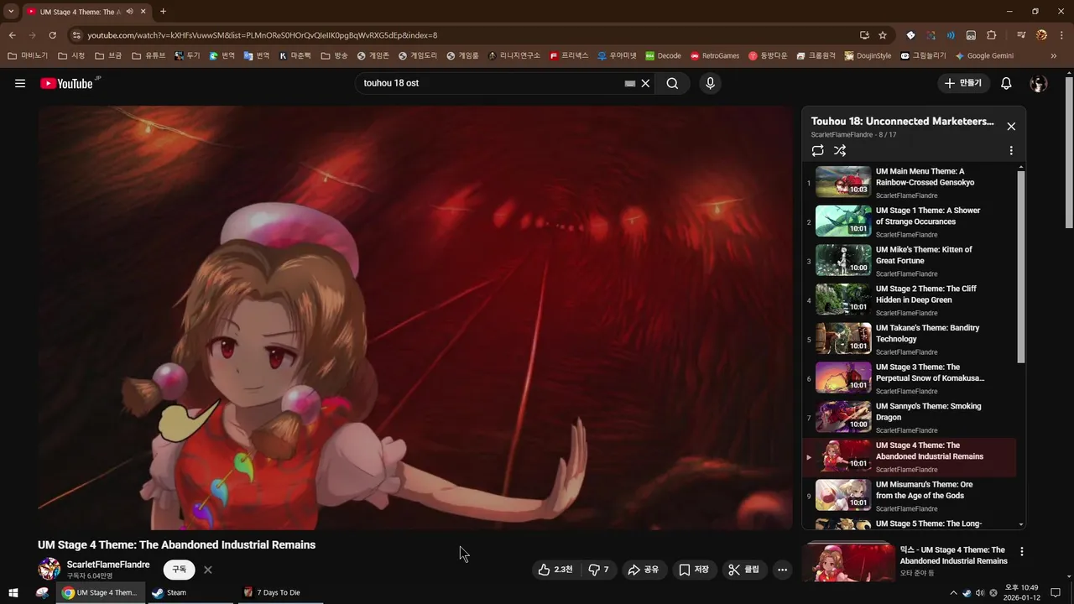Open the taskbar clock showing 10:49
This screenshot has width=1074, height=604.
[x=1022, y=592]
